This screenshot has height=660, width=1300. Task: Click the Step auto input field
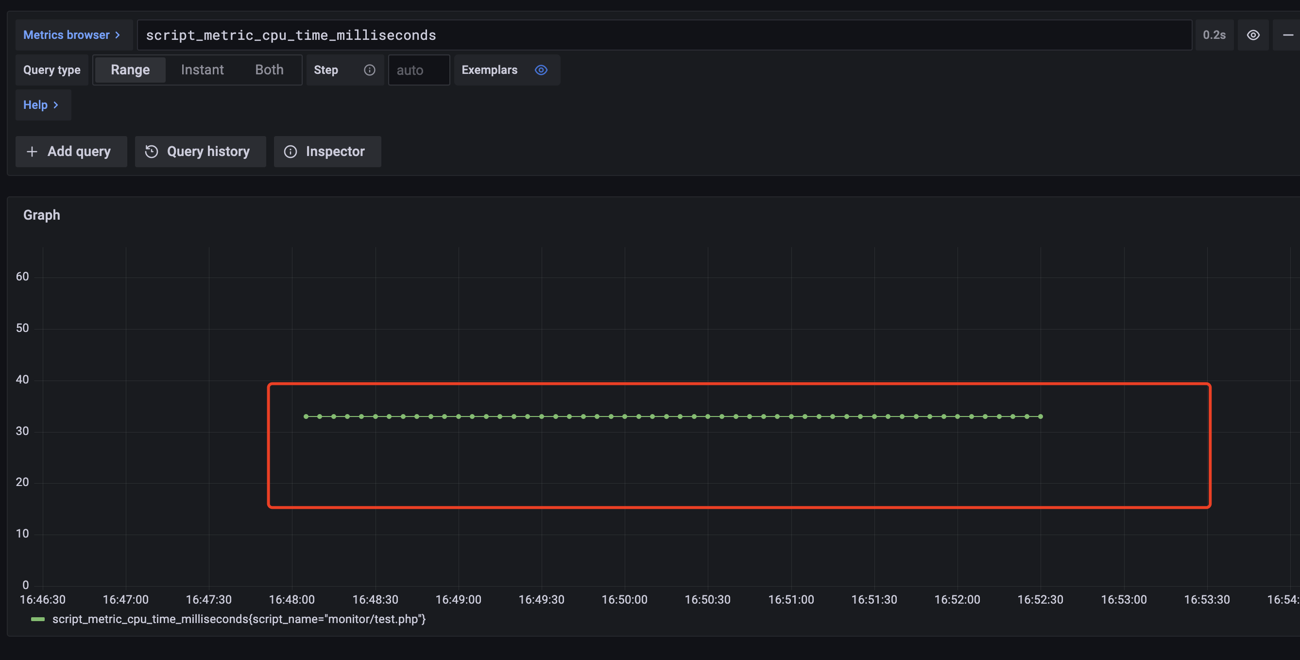419,70
